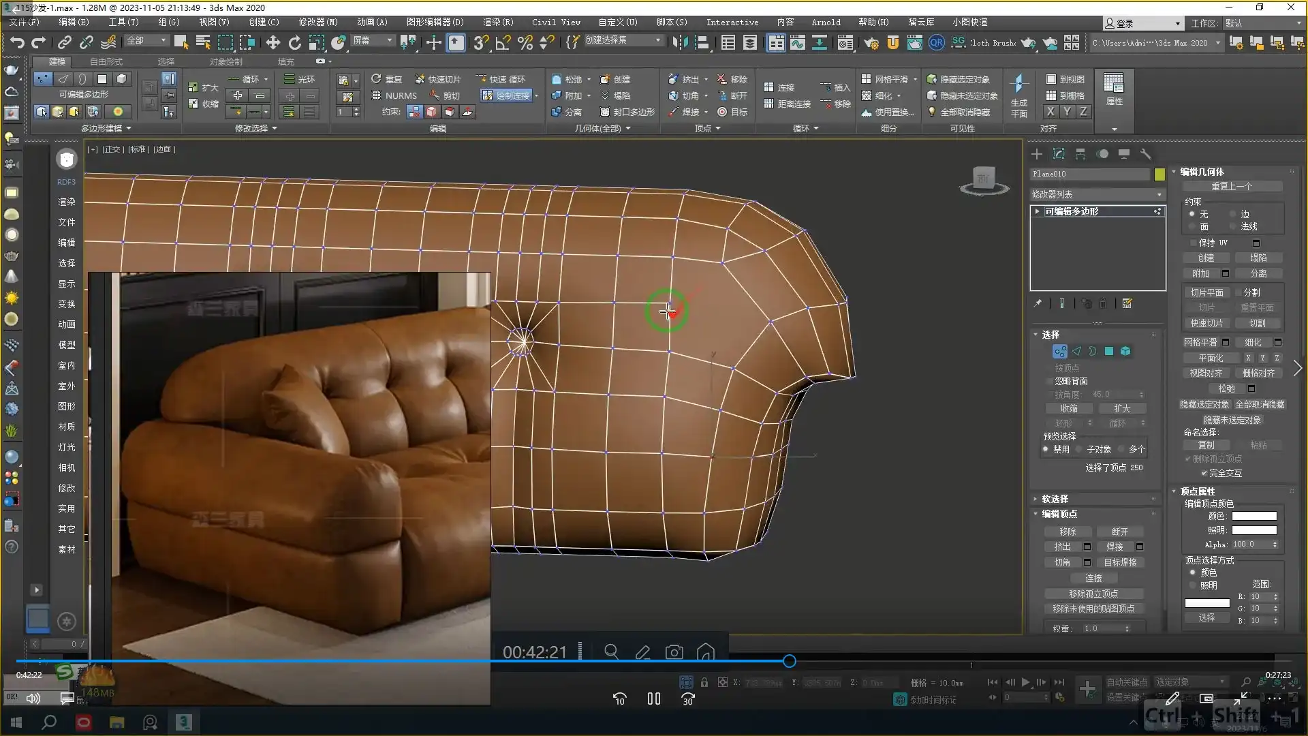Expand the Editable Poly (可编辑多边形) stack entry
Viewport: 1308px width, 736px height.
tap(1037, 212)
